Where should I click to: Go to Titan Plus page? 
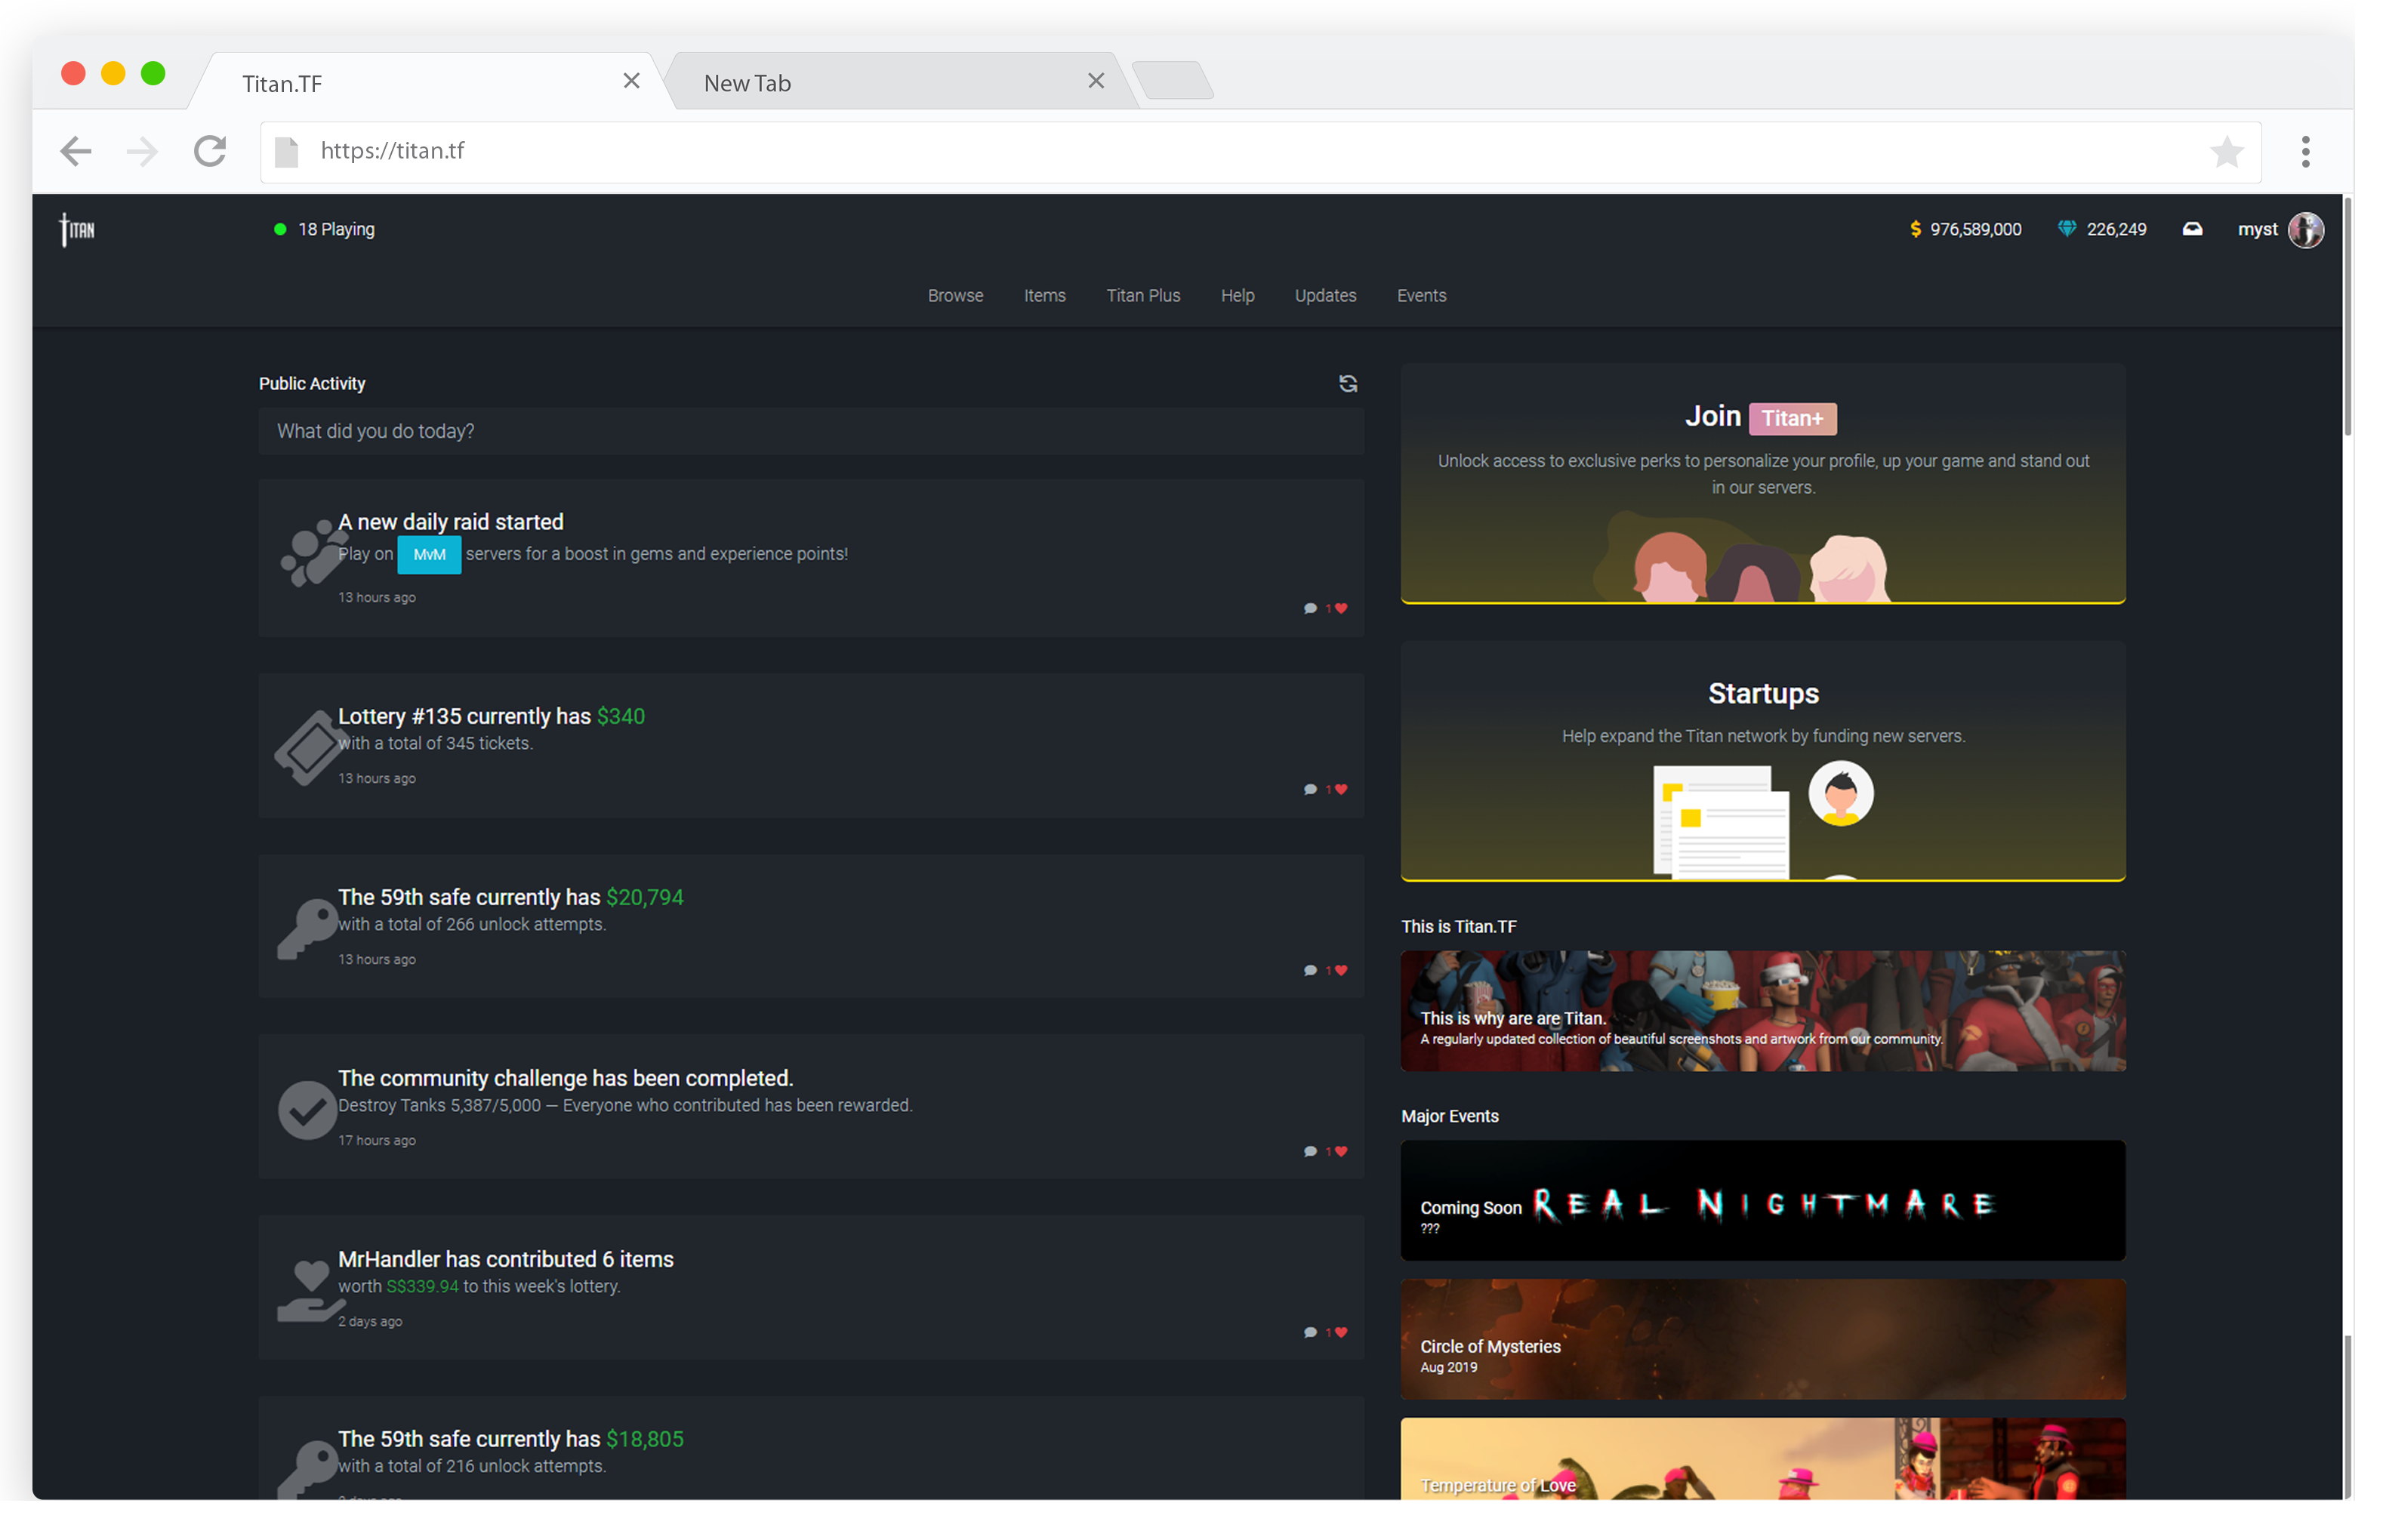pos(1144,296)
